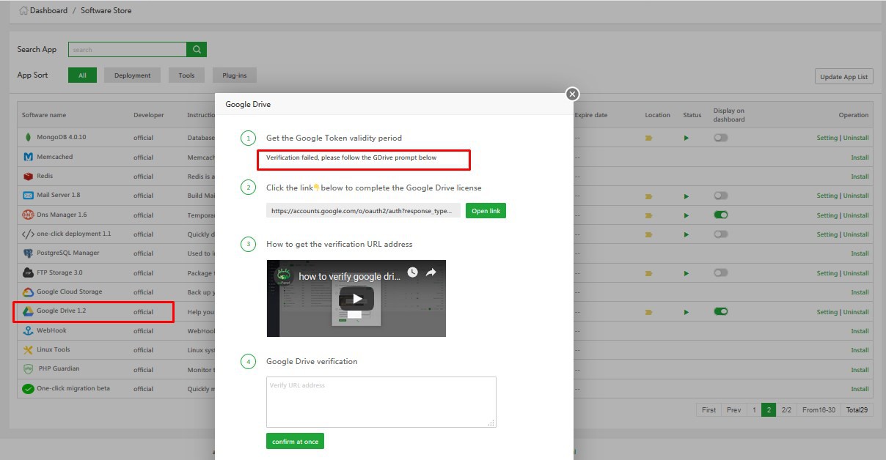The width and height of the screenshot is (886, 460).
Task: Click the magnifier search button
Action: point(197,50)
